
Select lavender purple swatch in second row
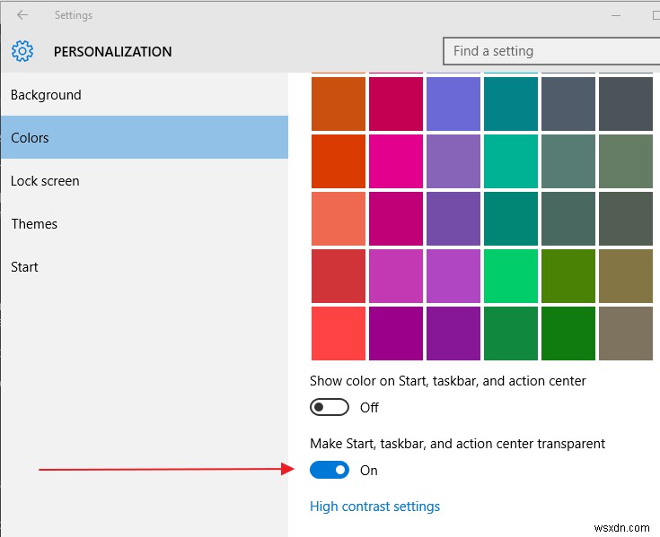click(x=453, y=161)
